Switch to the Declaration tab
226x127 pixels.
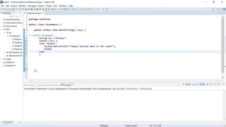pos(53,85)
